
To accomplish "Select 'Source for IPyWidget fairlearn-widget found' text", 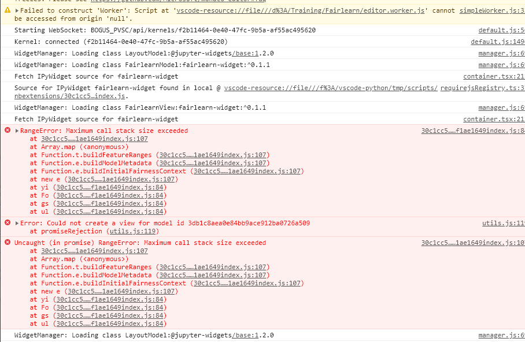I will 117,88.
